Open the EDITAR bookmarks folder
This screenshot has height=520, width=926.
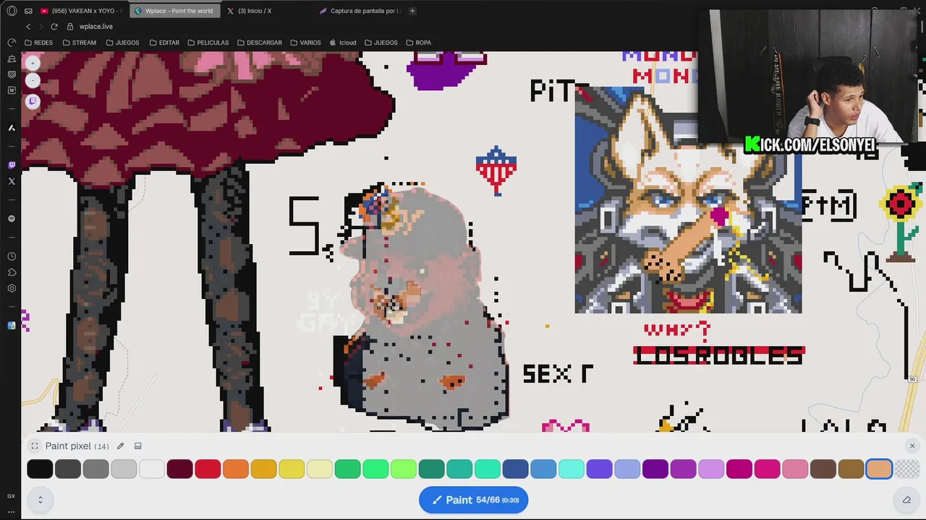click(x=164, y=43)
